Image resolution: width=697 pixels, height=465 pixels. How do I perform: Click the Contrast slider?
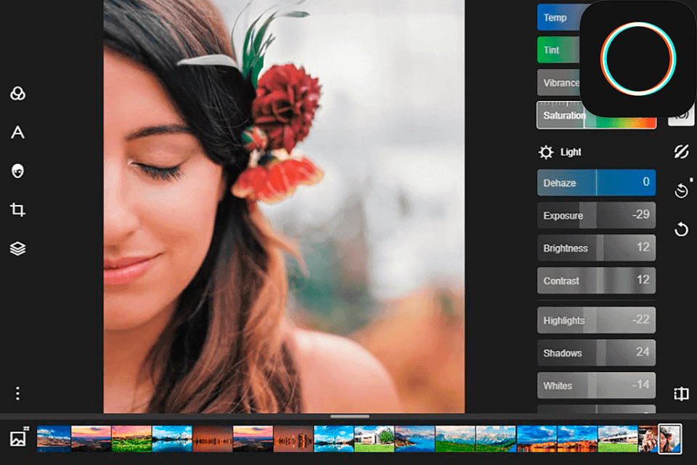597,280
